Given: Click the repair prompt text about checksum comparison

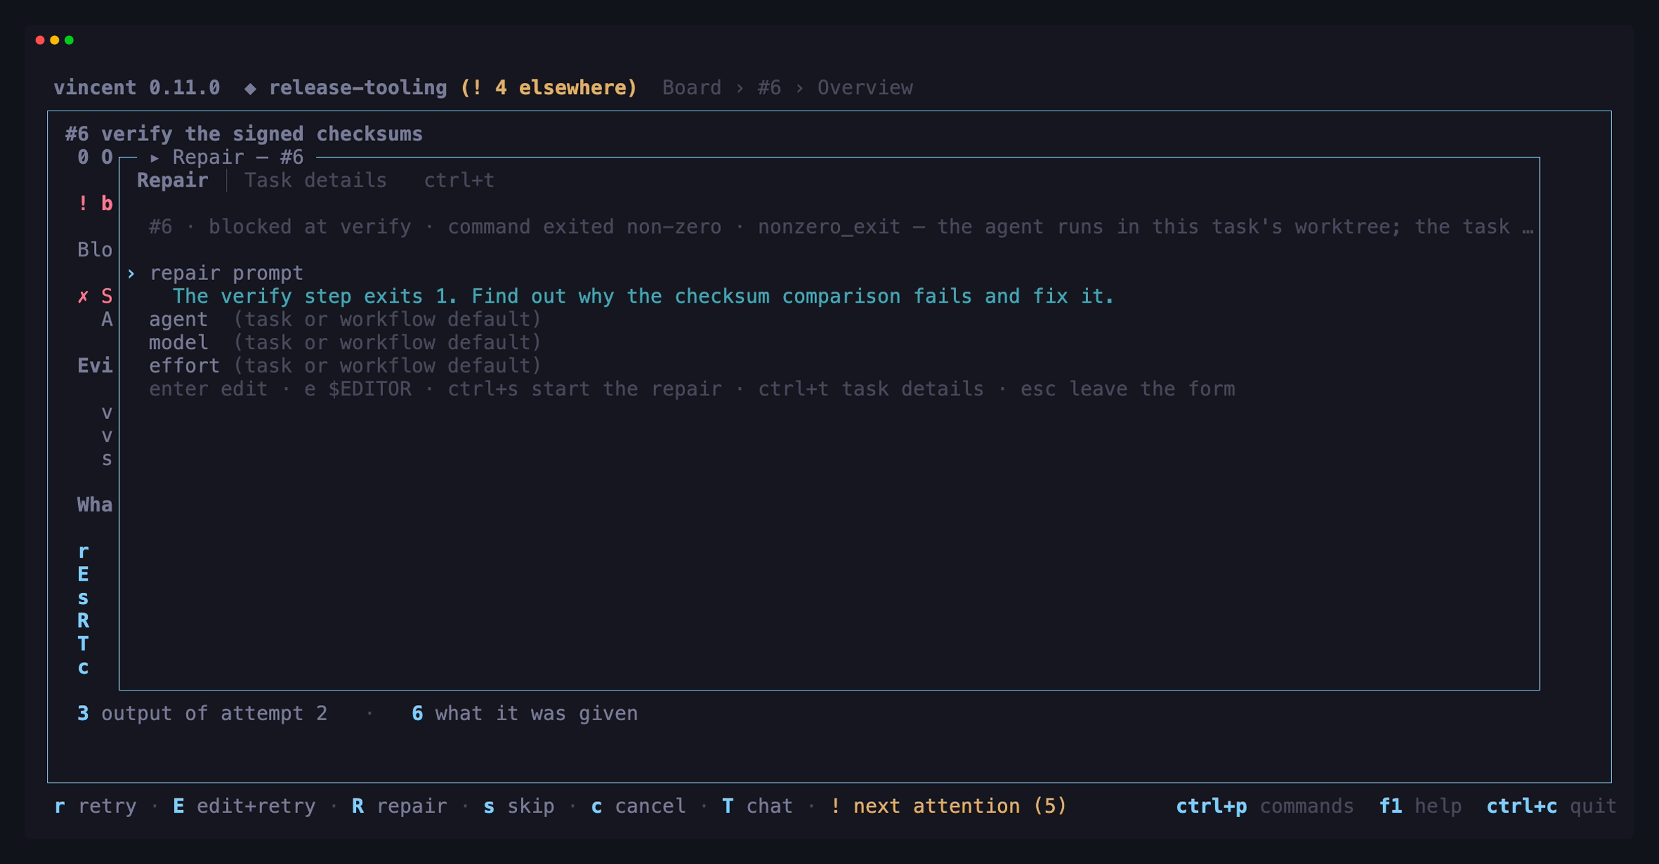Looking at the screenshot, I should point(643,297).
